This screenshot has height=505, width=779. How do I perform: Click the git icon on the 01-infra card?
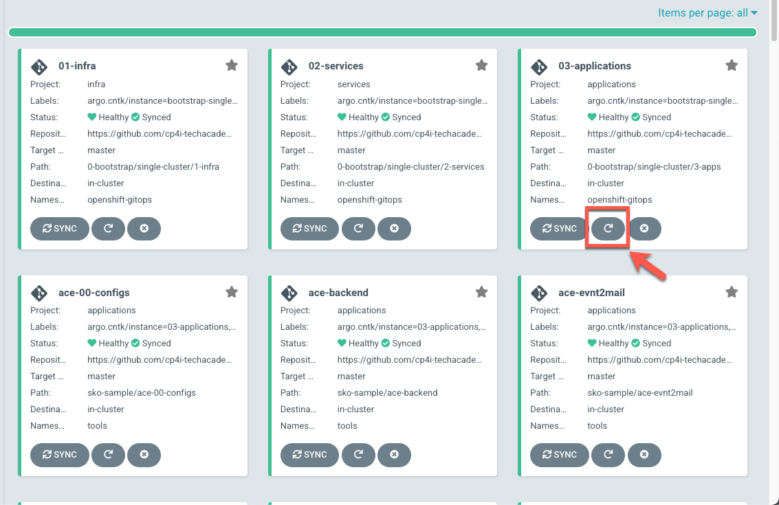pyautogui.click(x=39, y=67)
